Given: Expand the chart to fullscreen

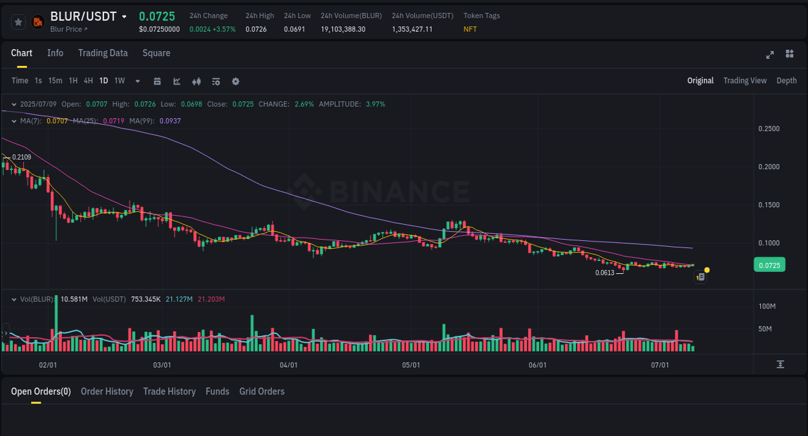Looking at the screenshot, I should tap(770, 54).
